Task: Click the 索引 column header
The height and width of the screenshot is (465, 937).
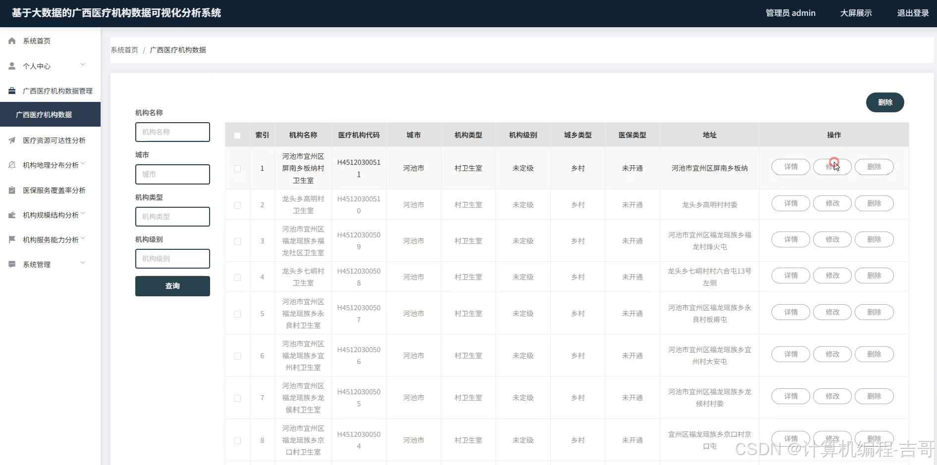Action: (x=262, y=135)
